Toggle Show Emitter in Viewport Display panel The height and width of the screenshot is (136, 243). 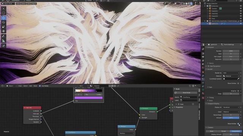(x=238, y=124)
